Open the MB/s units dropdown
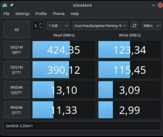This screenshot has width=163, height=137. click(x=151, y=26)
